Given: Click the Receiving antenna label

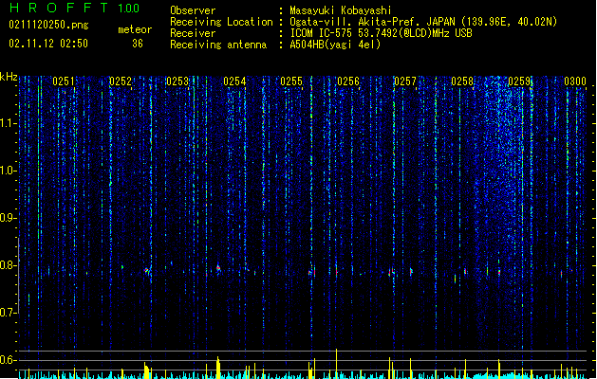Looking at the screenshot, I should point(218,45).
